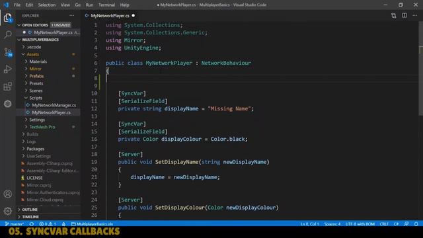Expand the Materials folder
The height and width of the screenshot is (238, 423).
click(x=38, y=61)
